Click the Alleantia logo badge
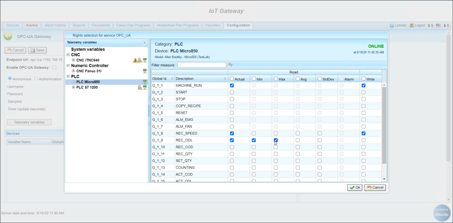 (x=442, y=213)
